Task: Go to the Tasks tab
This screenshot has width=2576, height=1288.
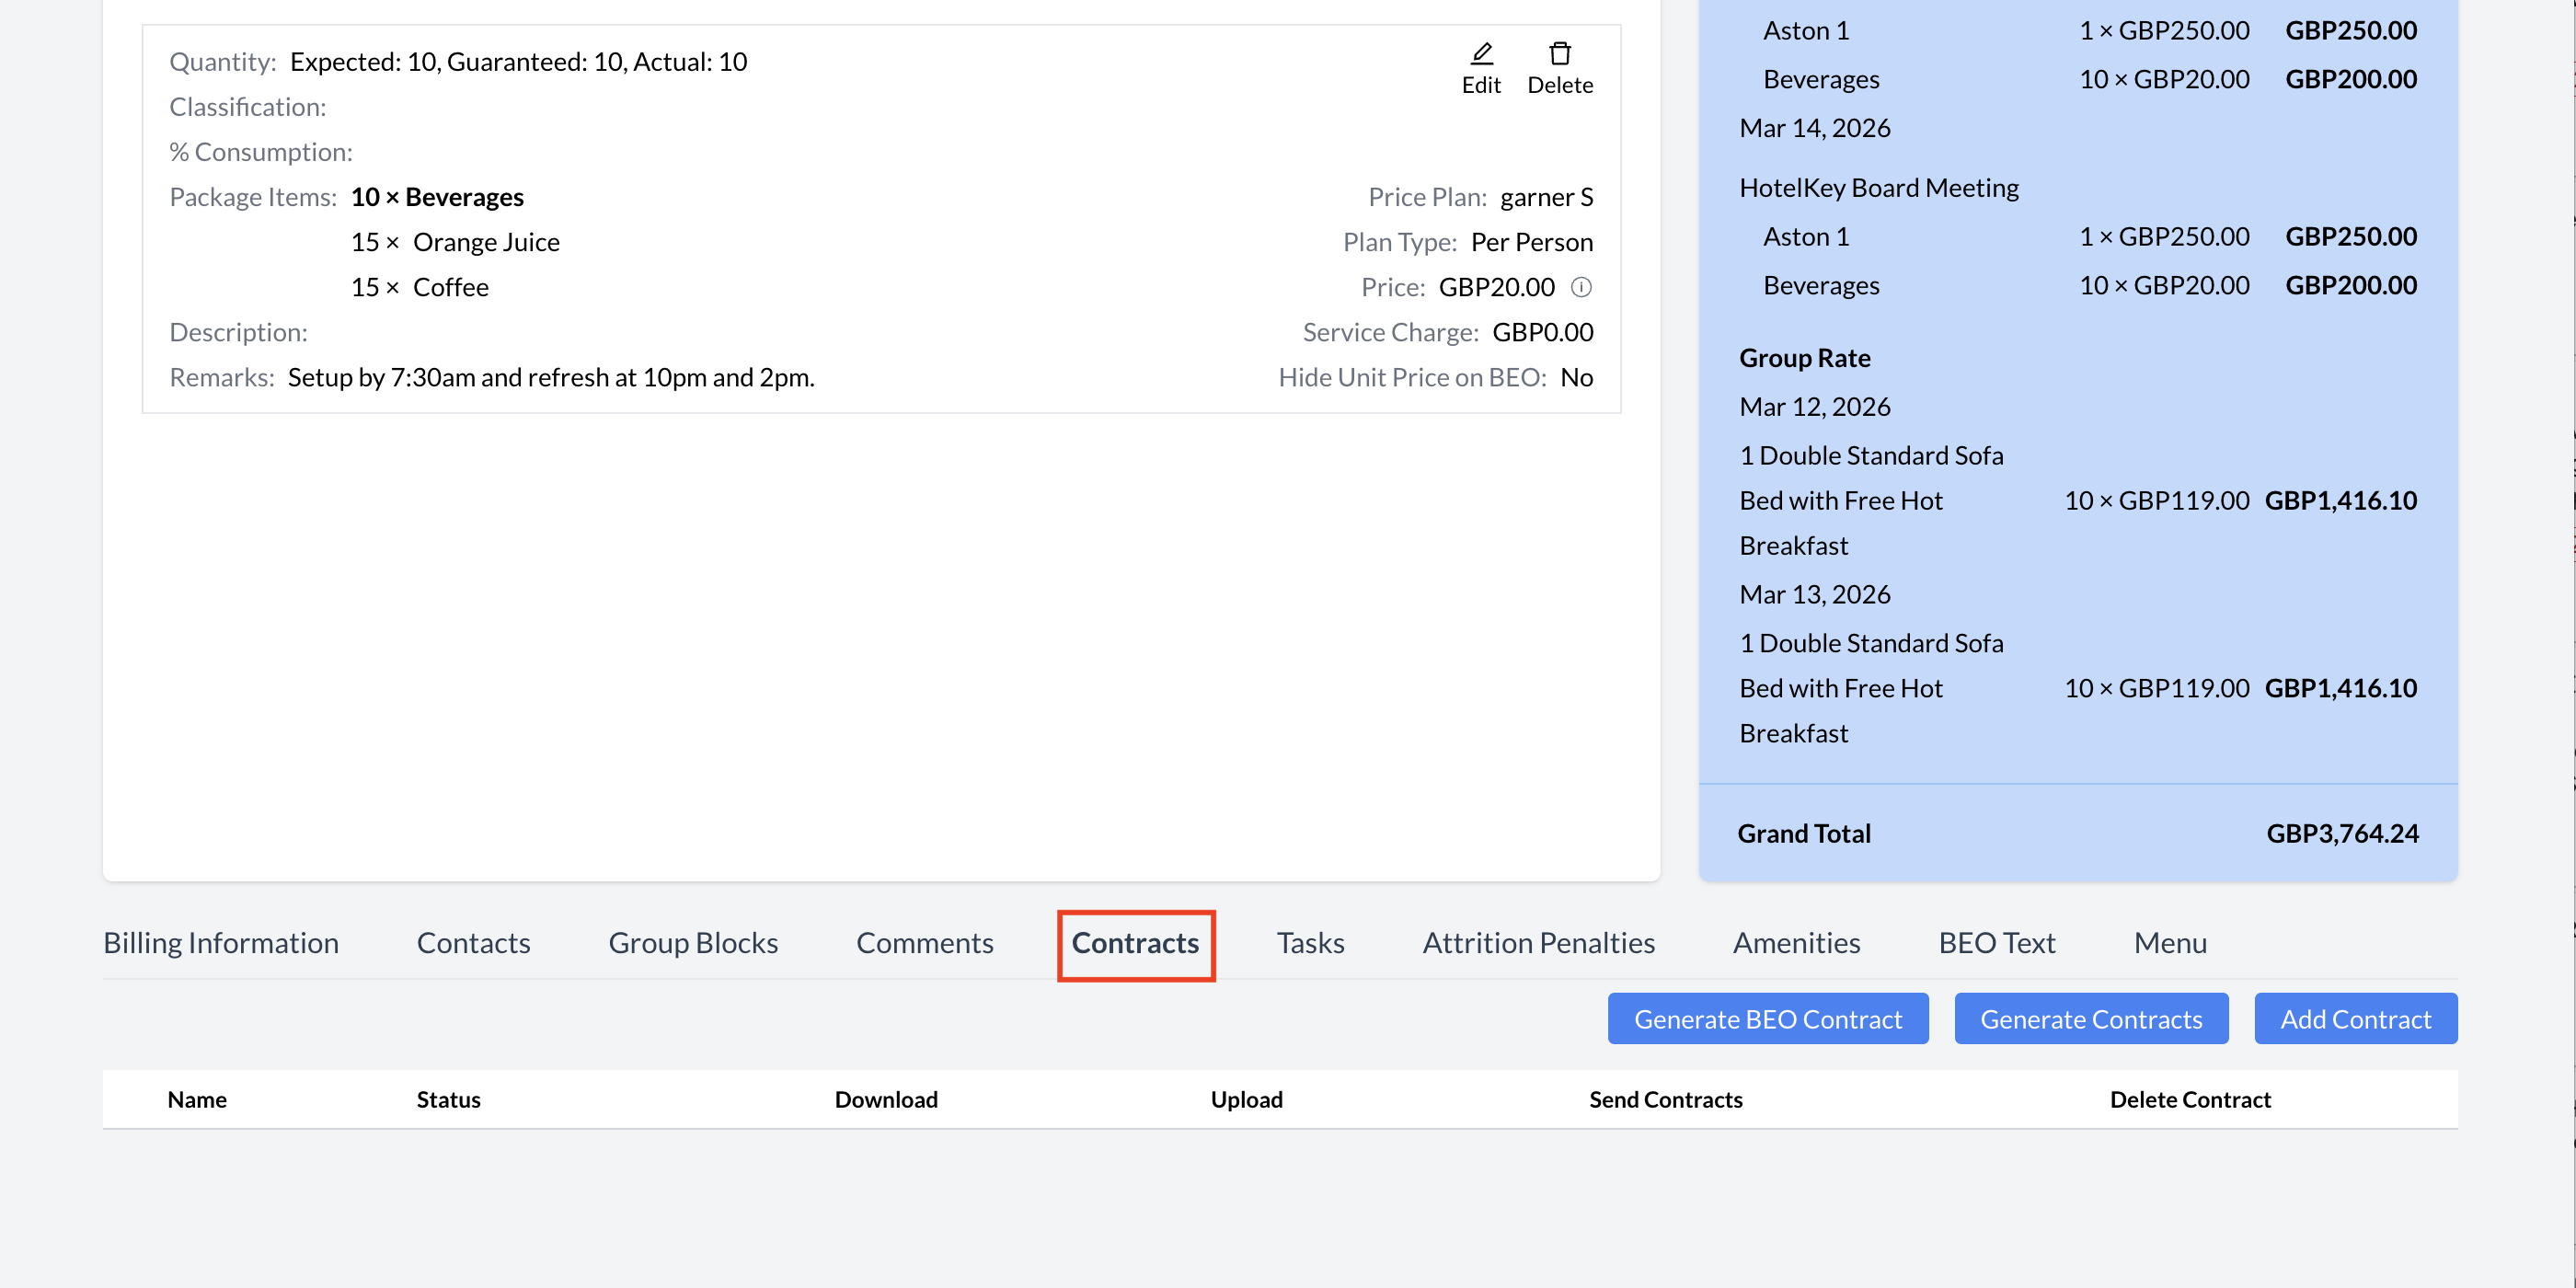Action: 1310,943
